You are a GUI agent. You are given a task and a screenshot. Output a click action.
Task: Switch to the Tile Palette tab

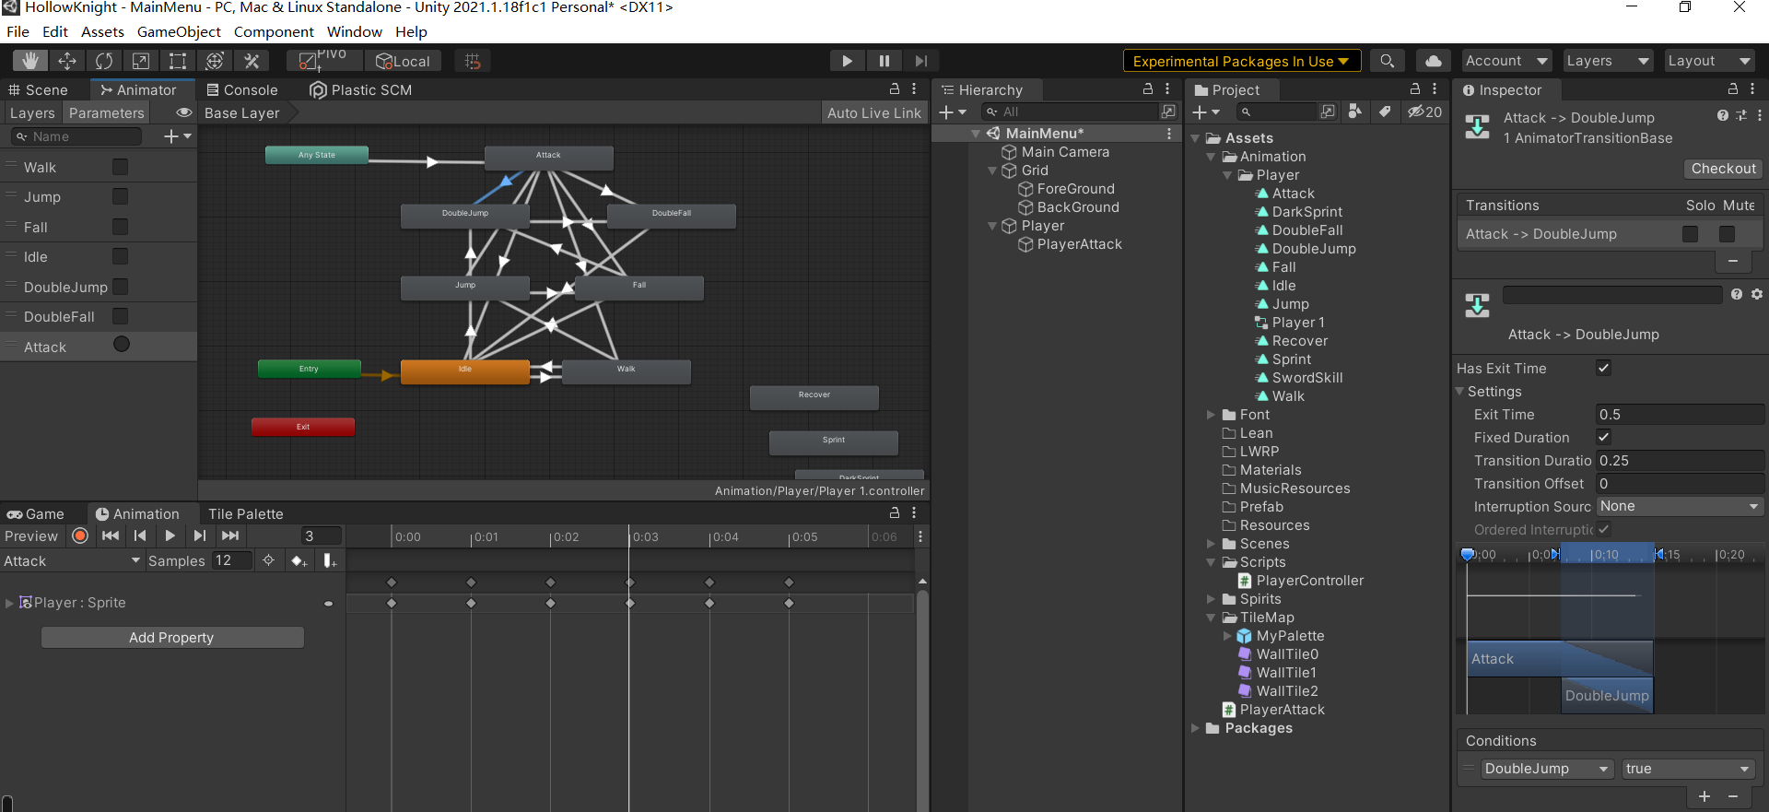(245, 513)
